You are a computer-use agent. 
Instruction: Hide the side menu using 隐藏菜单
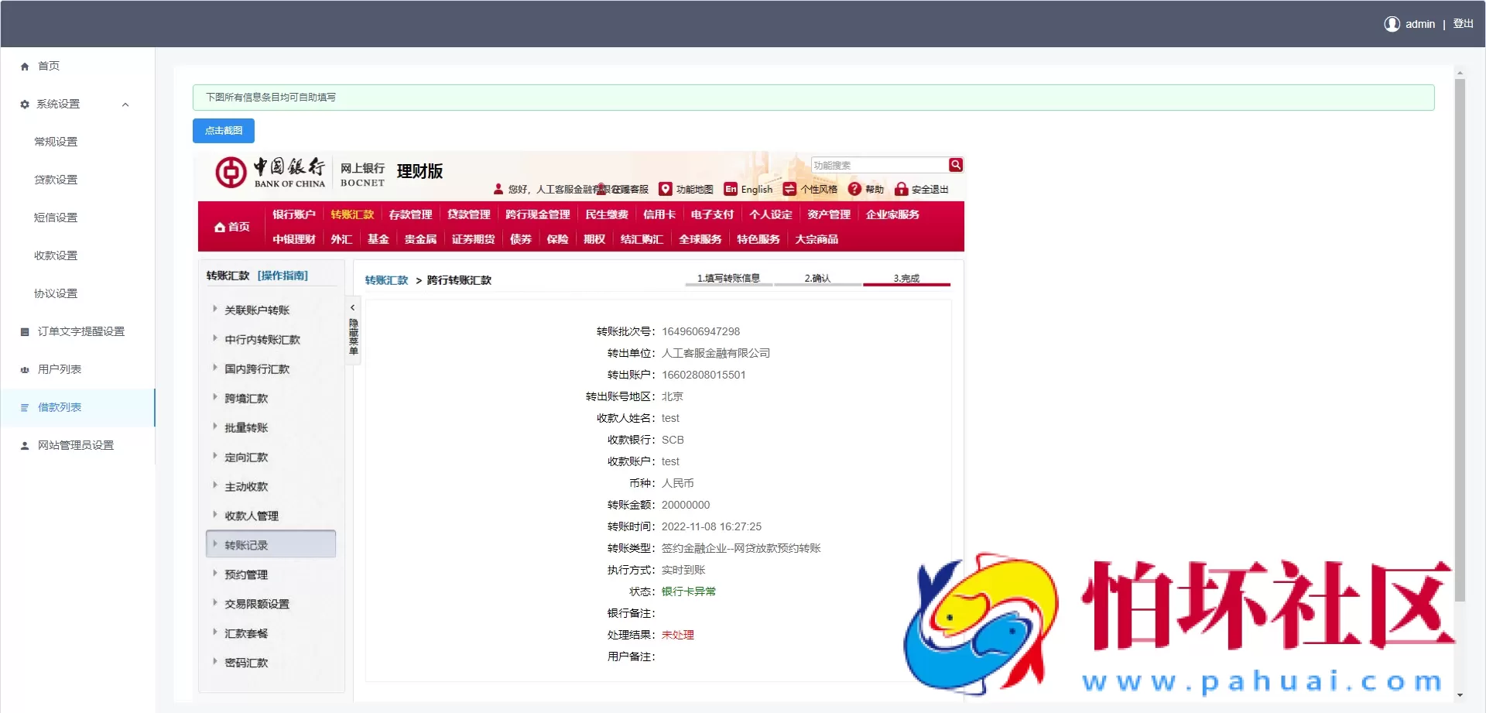pyautogui.click(x=353, y=333)
